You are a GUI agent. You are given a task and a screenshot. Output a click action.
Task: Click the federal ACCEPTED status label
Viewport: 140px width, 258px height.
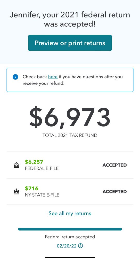pyautogui.click(x=114, y=165)
